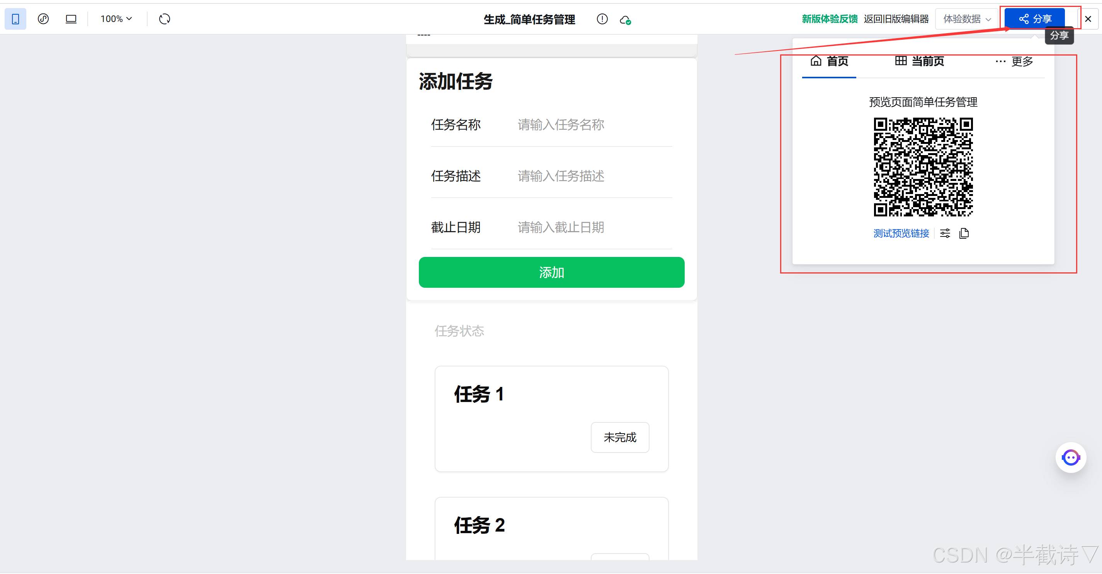Click the link settings sliders icon
This screenshot has height=574, width=1102.
945,233
